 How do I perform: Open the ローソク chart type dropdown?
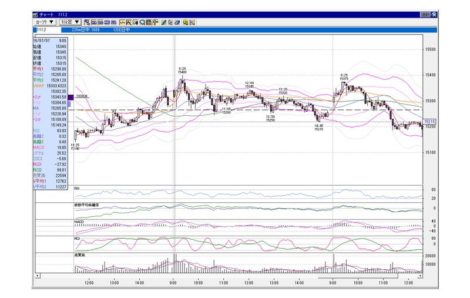45,22
